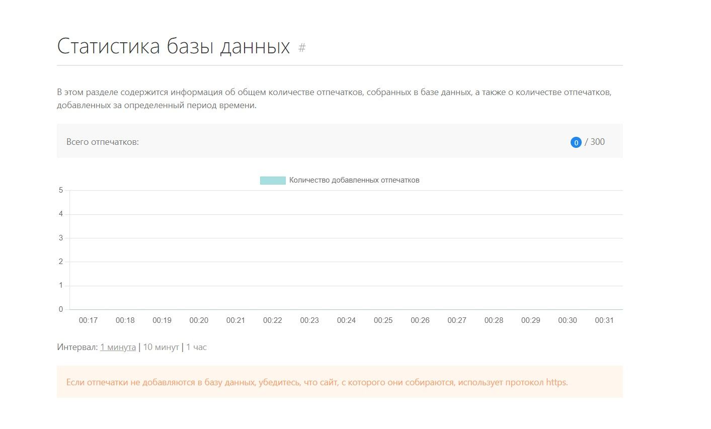
Task: Click the '/ 300' limit text
Action: pyautogui.click(x=595, y=142)
